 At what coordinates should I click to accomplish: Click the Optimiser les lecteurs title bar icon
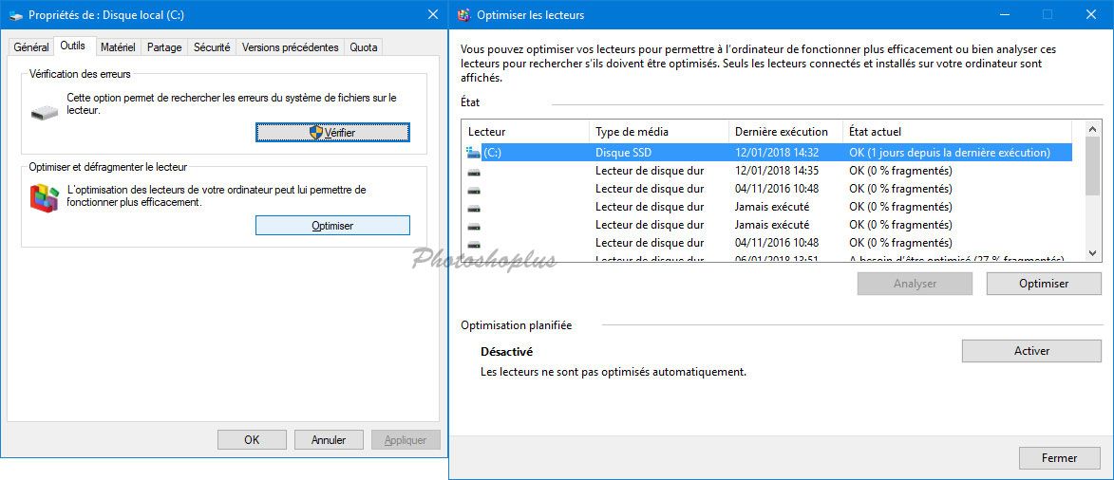pyautogui.click(x=463, y=15)
